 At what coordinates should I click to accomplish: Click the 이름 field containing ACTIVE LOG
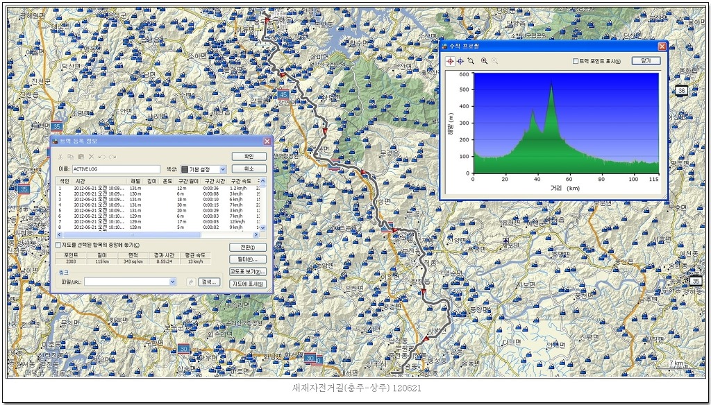click(x=116, y=169)
